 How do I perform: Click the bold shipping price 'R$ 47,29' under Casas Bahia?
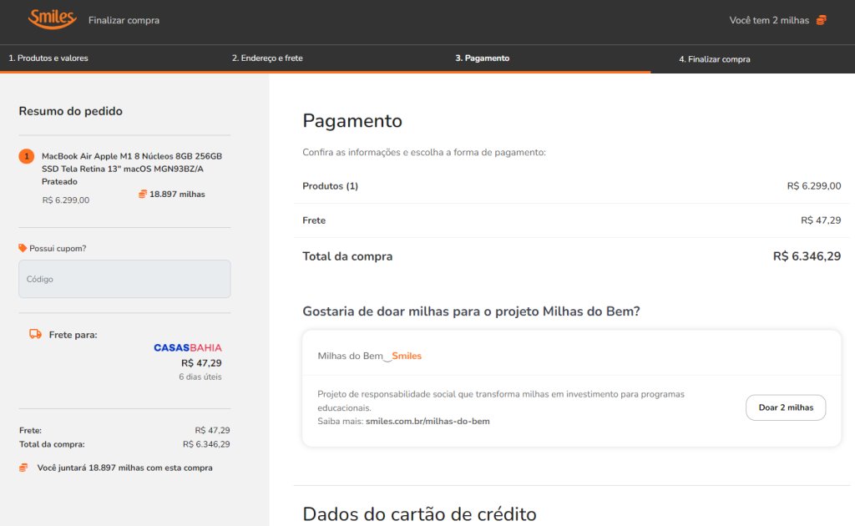tap(201, 363)
